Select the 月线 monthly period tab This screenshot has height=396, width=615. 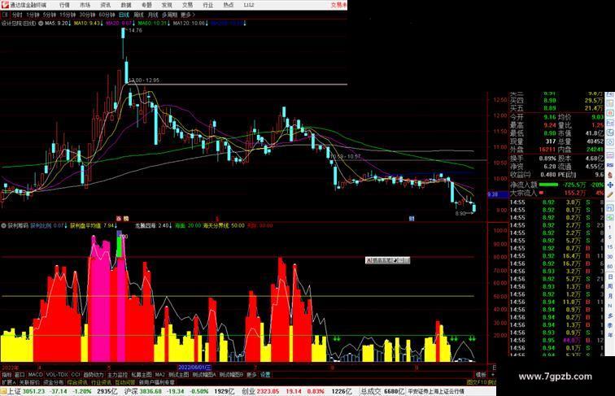pyautogui.click(x=153, y=15)
